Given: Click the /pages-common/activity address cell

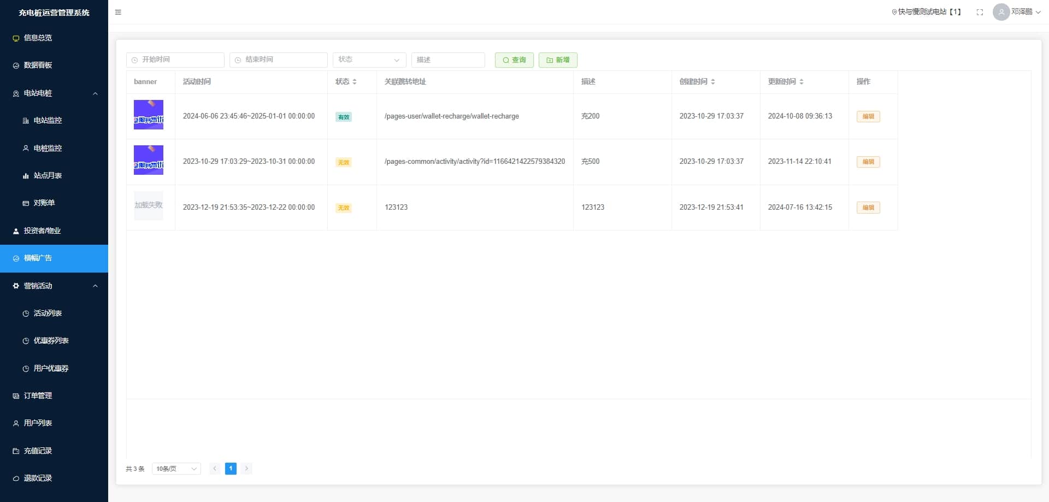Looking at the screenshot, I should (x=475, y=162).
